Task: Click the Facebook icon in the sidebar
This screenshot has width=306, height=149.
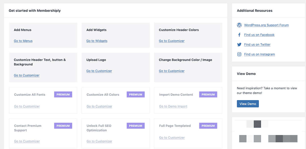Action: point(239,35)
